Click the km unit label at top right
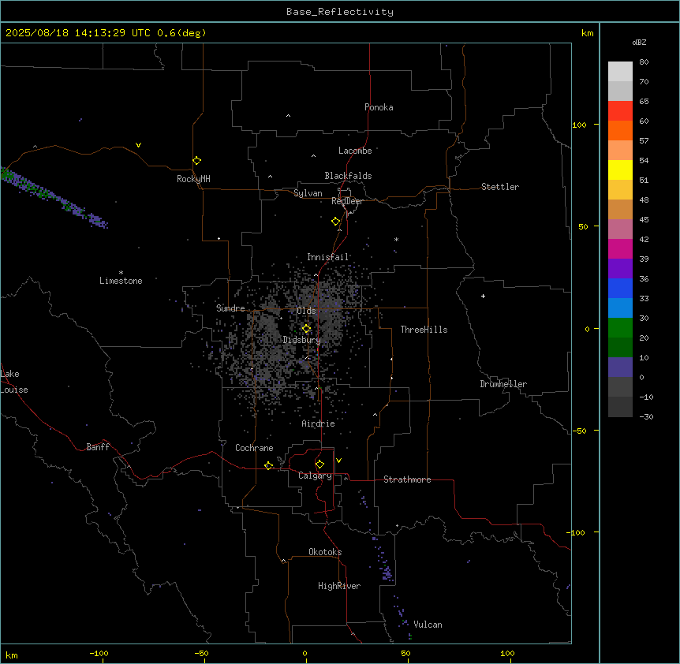The height and width of the screenshot is (664, 680). point(588,33)
